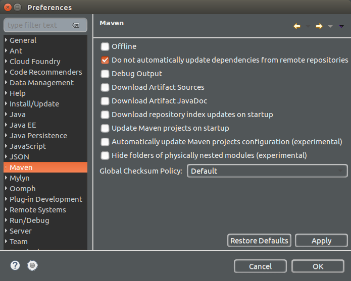The height and width of the screenshot is (281, 351).
Task: Click the back arrow navigation icon
Action: tap(297, 26)
